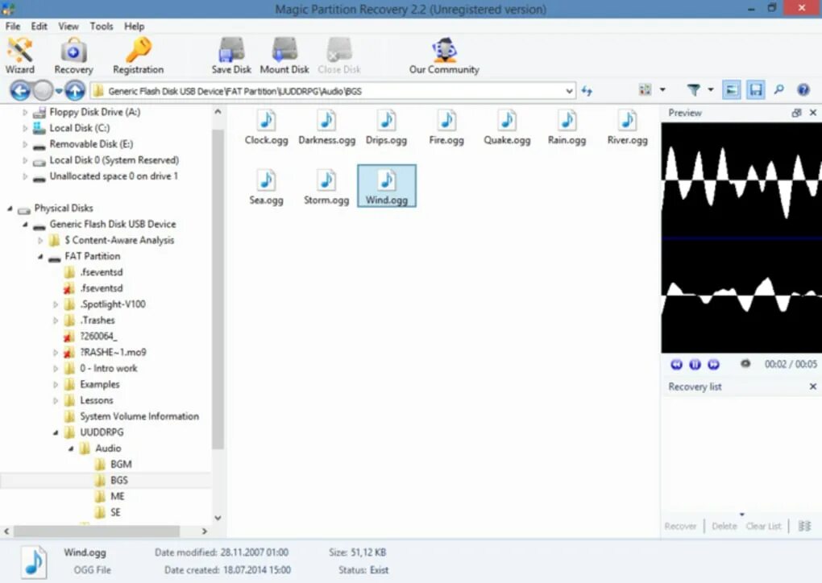Select the Wind.ogg file
The height and width of the screenshot is (583, 822).
coord(387,186)
